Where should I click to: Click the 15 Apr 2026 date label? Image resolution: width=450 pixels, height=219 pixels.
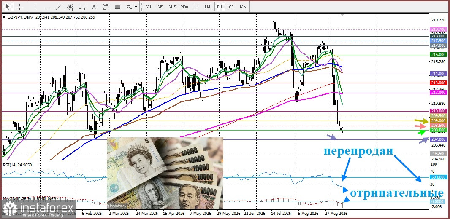pos(173,214)
